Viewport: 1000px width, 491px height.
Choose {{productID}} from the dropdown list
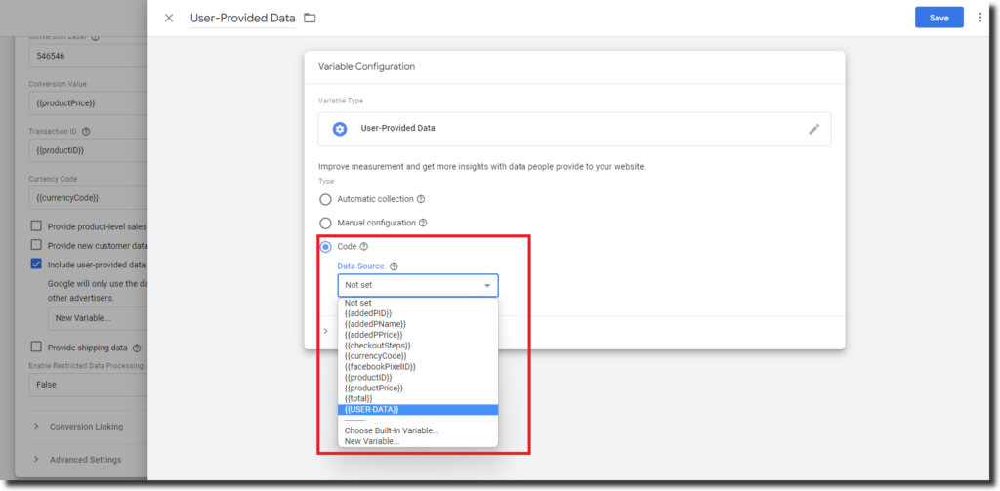coord(418,378)
